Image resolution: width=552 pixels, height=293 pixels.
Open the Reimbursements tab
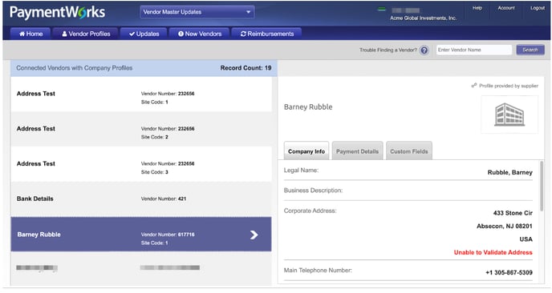(x=267, y=34)
